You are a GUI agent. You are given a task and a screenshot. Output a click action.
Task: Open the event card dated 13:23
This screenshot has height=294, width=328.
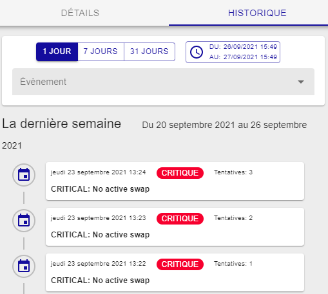pos(175,227)
